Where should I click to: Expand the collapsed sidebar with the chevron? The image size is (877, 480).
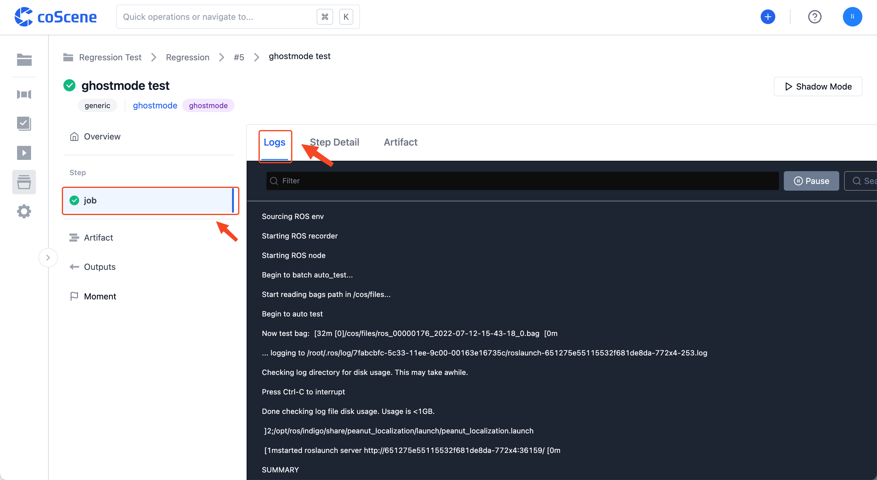(48, 258)
